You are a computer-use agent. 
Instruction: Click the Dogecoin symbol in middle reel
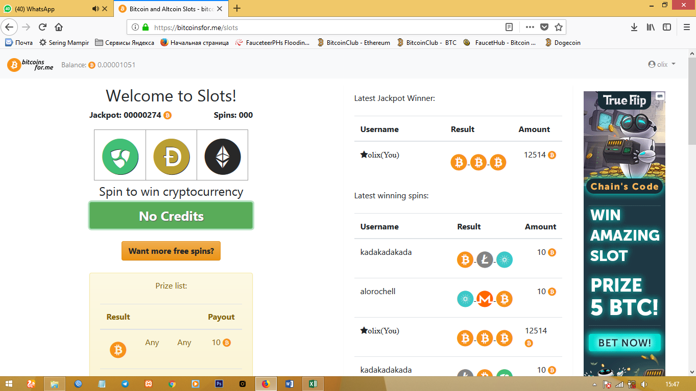[172, 157]
